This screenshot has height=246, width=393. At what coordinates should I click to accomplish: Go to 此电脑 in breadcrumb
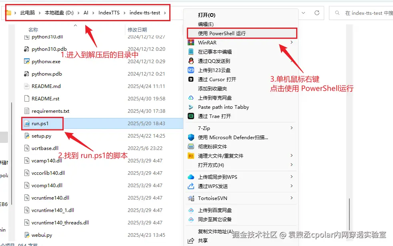(28, 12)
